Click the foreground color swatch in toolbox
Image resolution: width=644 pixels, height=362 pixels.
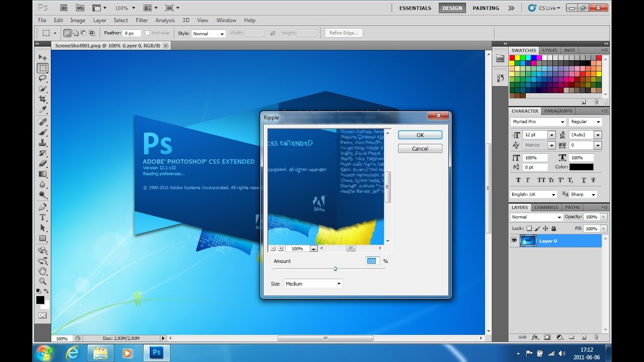coord(40,300)
